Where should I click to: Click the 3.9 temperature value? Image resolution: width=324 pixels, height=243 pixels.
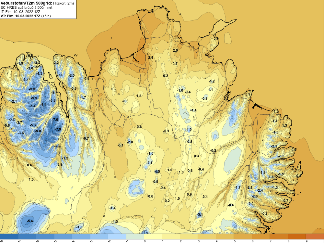pos(60,164)
